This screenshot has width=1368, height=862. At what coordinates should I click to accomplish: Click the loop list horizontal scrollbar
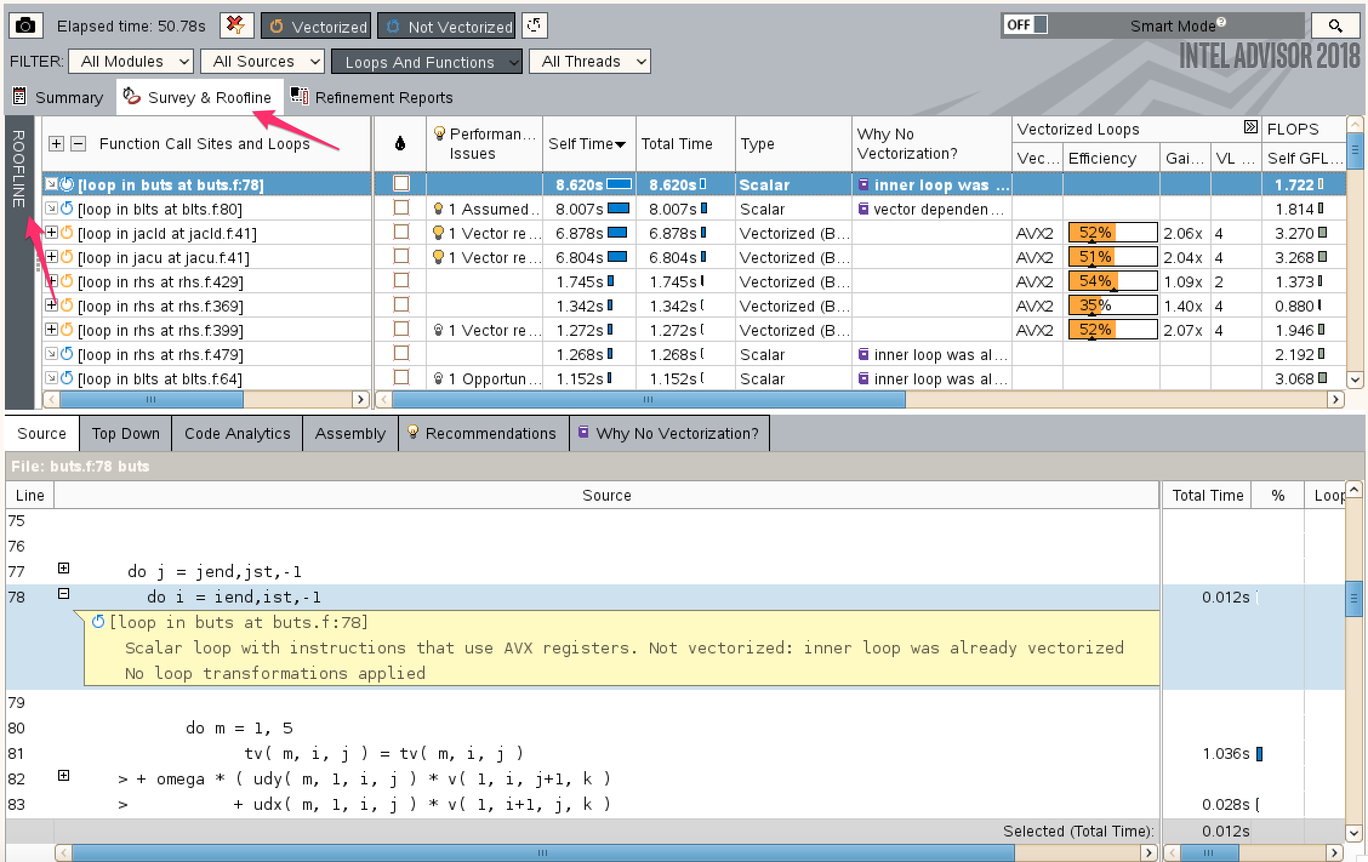tap(152, 399)
